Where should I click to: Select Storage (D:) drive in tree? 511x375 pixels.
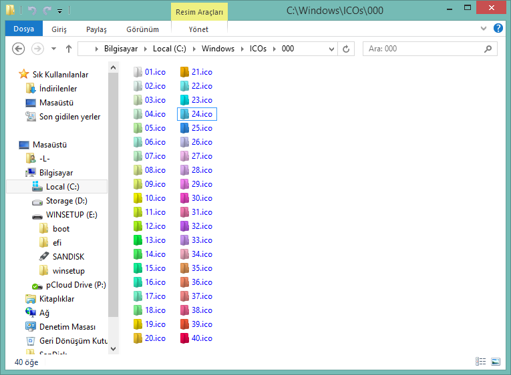coord(67,201)
